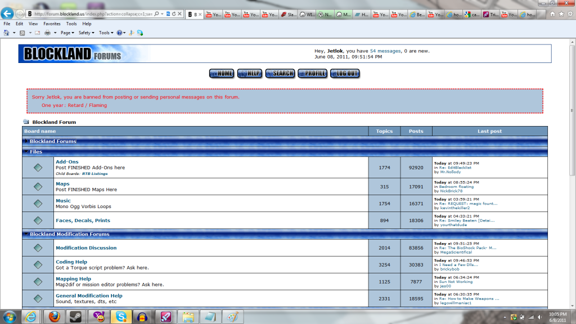Click the Print icon in command bar
This screenshot has height=324, width=576.
[x=47, y=33]
